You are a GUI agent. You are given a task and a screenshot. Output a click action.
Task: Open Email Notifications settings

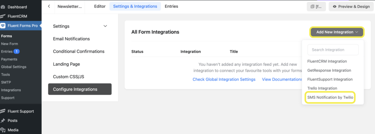pos(71,39)
